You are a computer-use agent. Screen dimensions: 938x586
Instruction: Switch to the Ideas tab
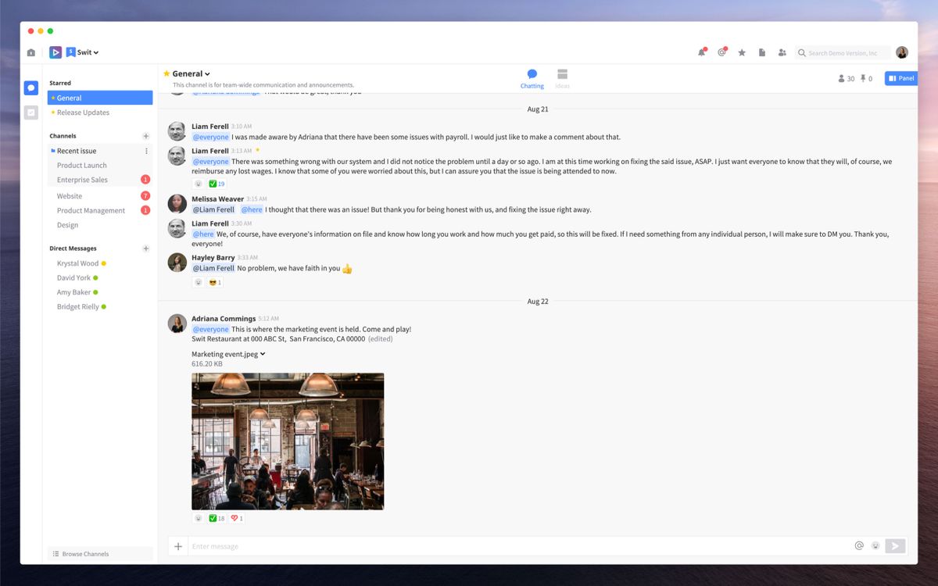click(562, 77)
